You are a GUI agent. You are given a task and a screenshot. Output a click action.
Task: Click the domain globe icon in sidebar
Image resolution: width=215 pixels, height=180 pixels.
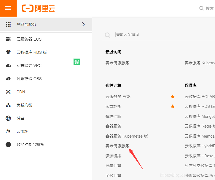pos(8,118)
